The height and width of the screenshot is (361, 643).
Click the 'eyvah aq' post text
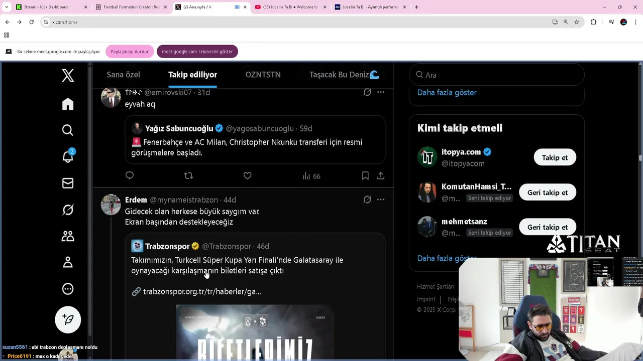tap(140, 104)
